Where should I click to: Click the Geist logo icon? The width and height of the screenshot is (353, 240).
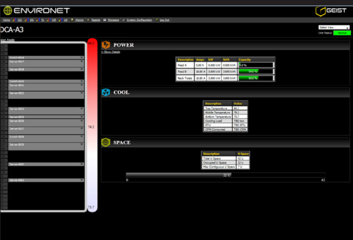click(x=321, y=10)
